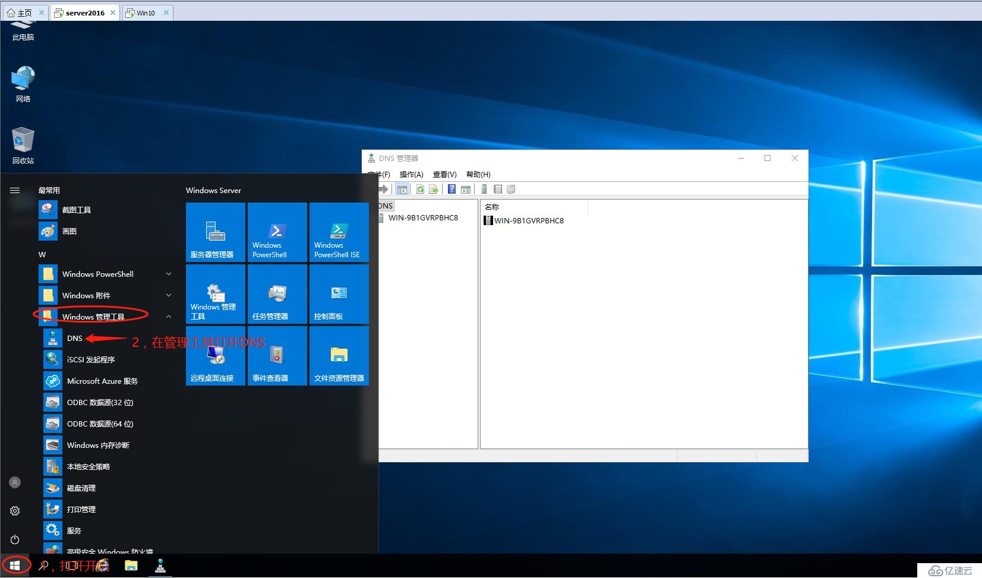Open the 查看(V) menu
982x578 pixels.
444,174
